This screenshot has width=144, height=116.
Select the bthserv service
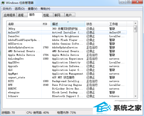click(x=13, y=96)
